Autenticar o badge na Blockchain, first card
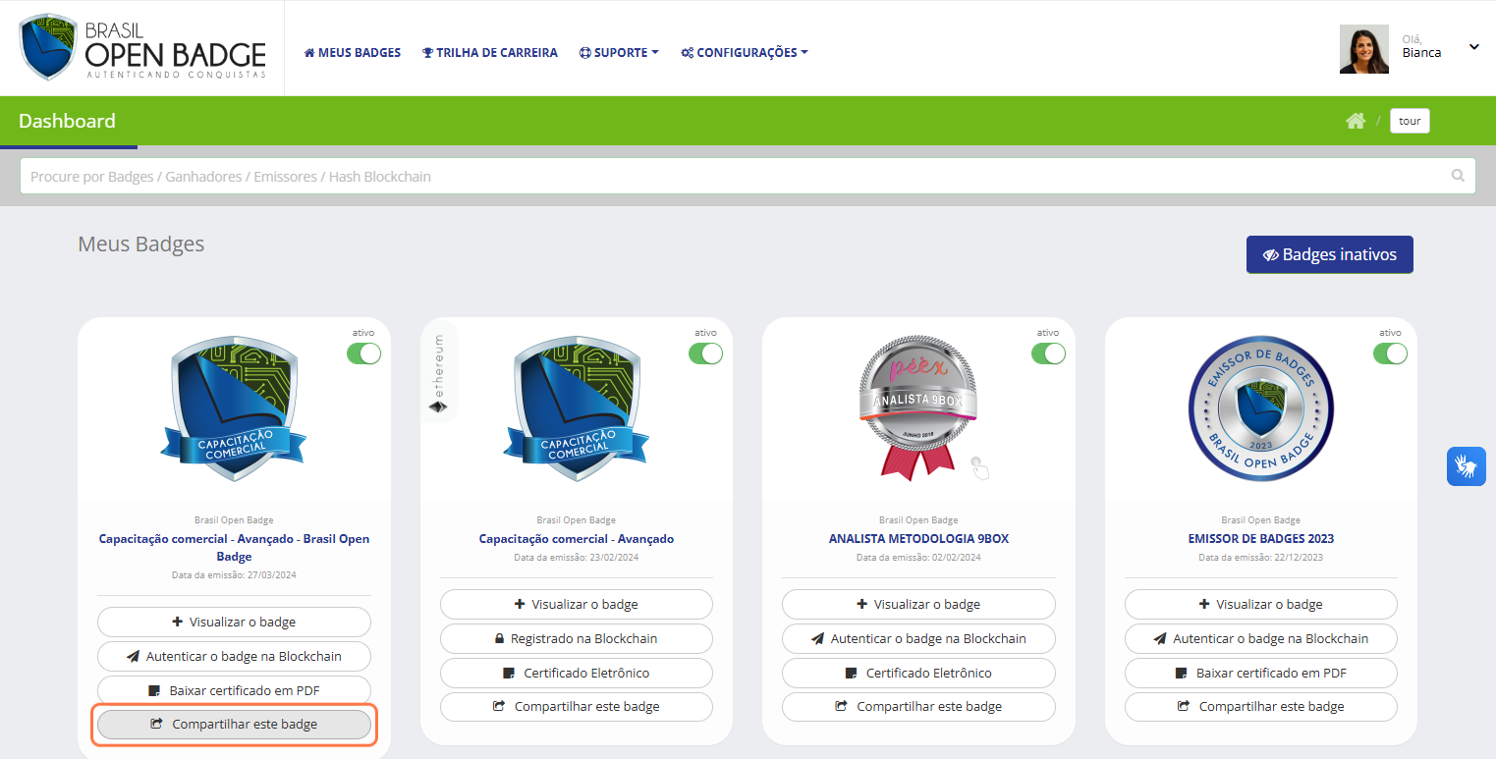Screen dimensions: 1496x759 234,656
